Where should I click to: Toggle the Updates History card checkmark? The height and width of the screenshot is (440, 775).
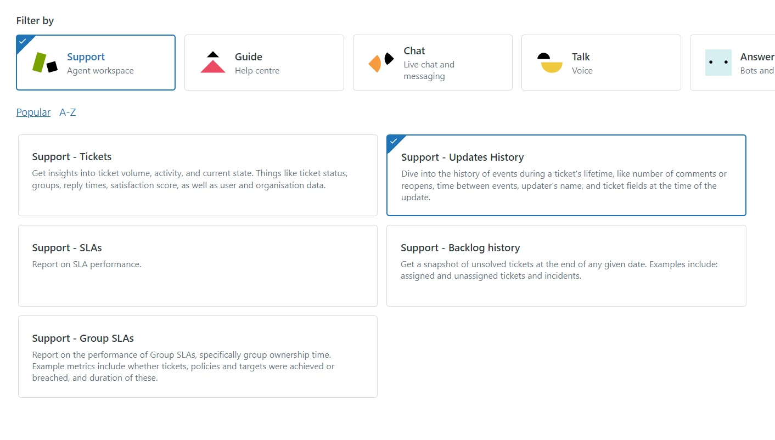[393, 141]
